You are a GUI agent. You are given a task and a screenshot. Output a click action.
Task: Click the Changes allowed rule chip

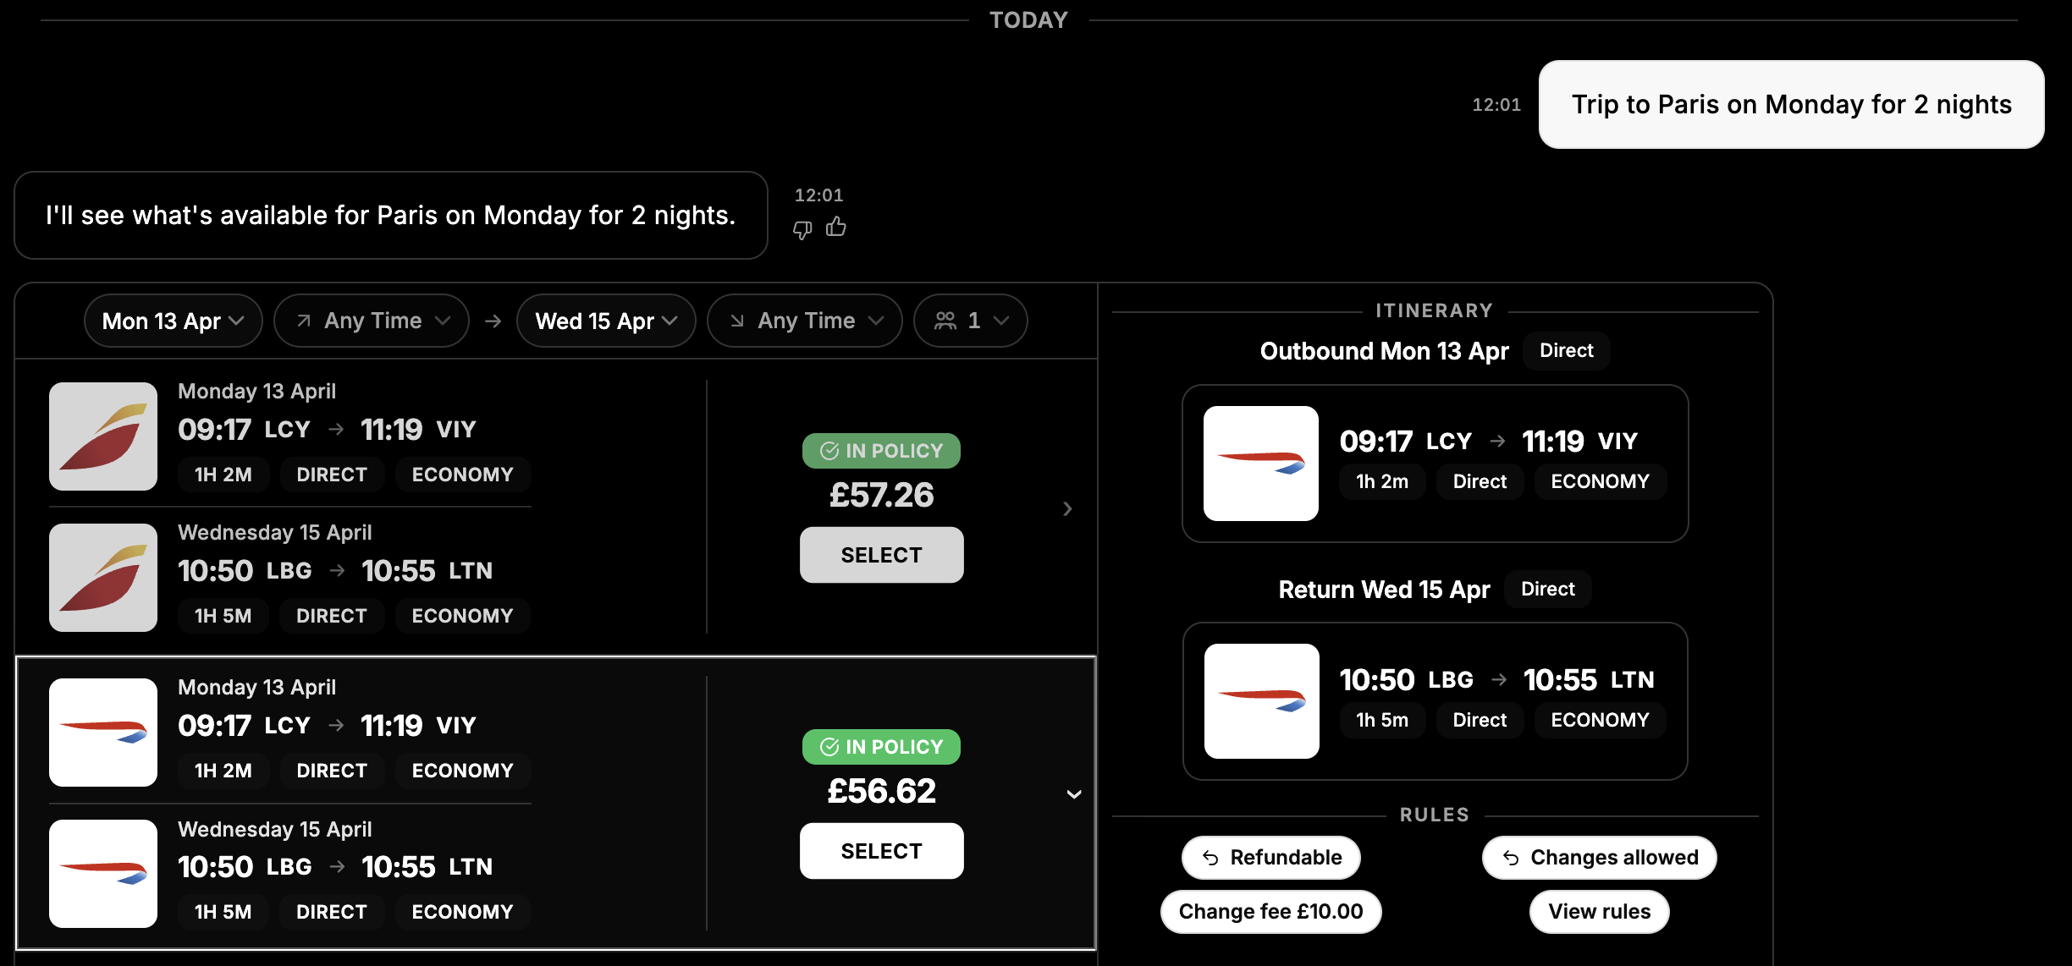pyautogui.click(x=1599, y=858)
